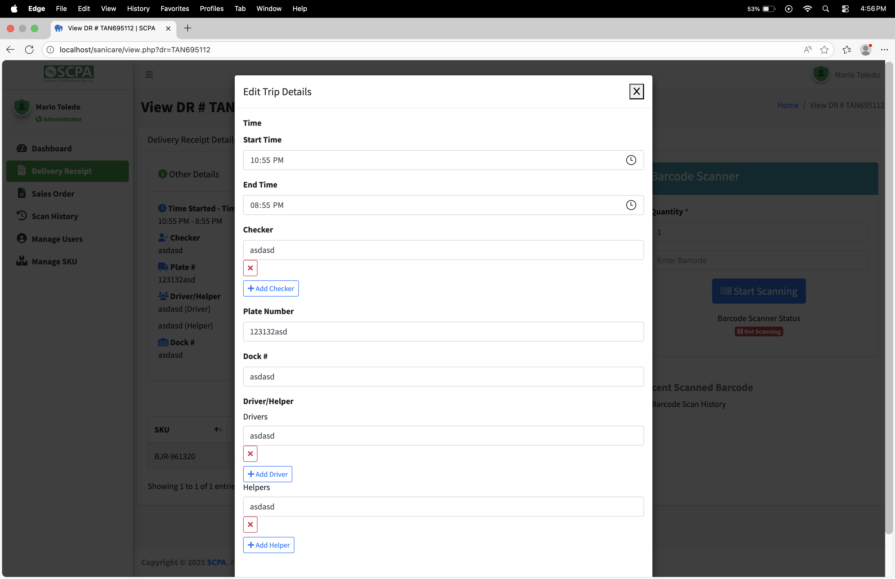Viewport: 895px width, 579px height.
Task: Open the End Time clock picker
Action: pos(631,205)
